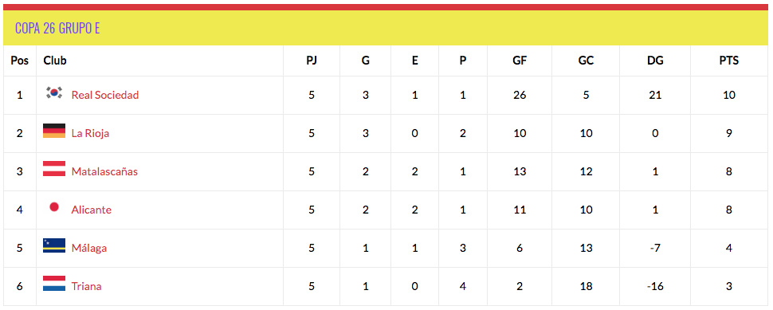Sort by the DG column header
This screenshot has height=310, width=773.
pos(655,61)
